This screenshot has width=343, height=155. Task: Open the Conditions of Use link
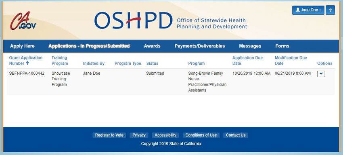(201, 135)
